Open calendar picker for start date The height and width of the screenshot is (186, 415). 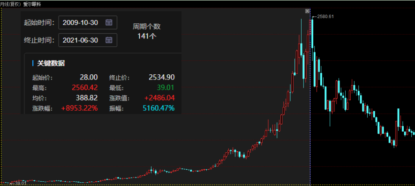(x=109, y=22)
